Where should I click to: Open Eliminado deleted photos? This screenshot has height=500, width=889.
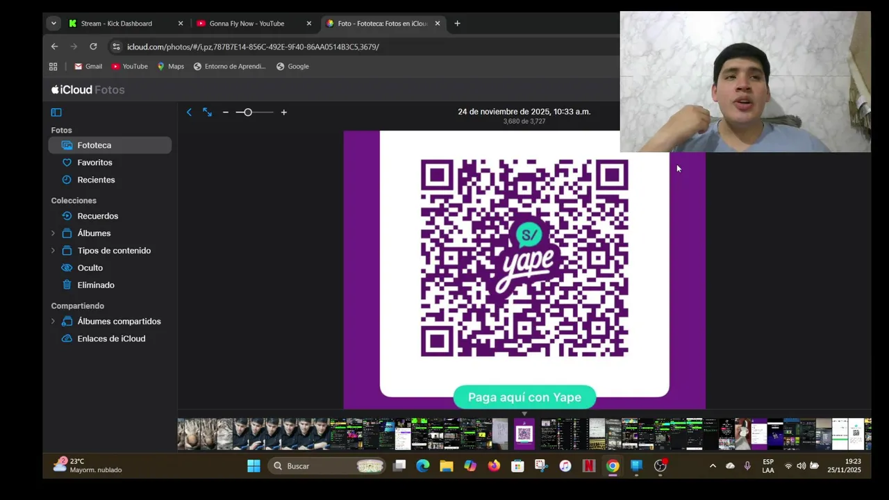pyautogui.click(x=110, y=285)
